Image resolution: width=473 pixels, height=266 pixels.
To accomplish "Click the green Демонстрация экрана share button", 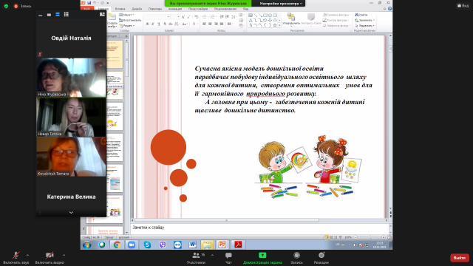I will 262,258.
